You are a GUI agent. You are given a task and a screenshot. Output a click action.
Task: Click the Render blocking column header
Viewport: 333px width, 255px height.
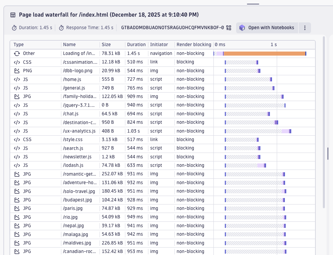tap(194, 44)
